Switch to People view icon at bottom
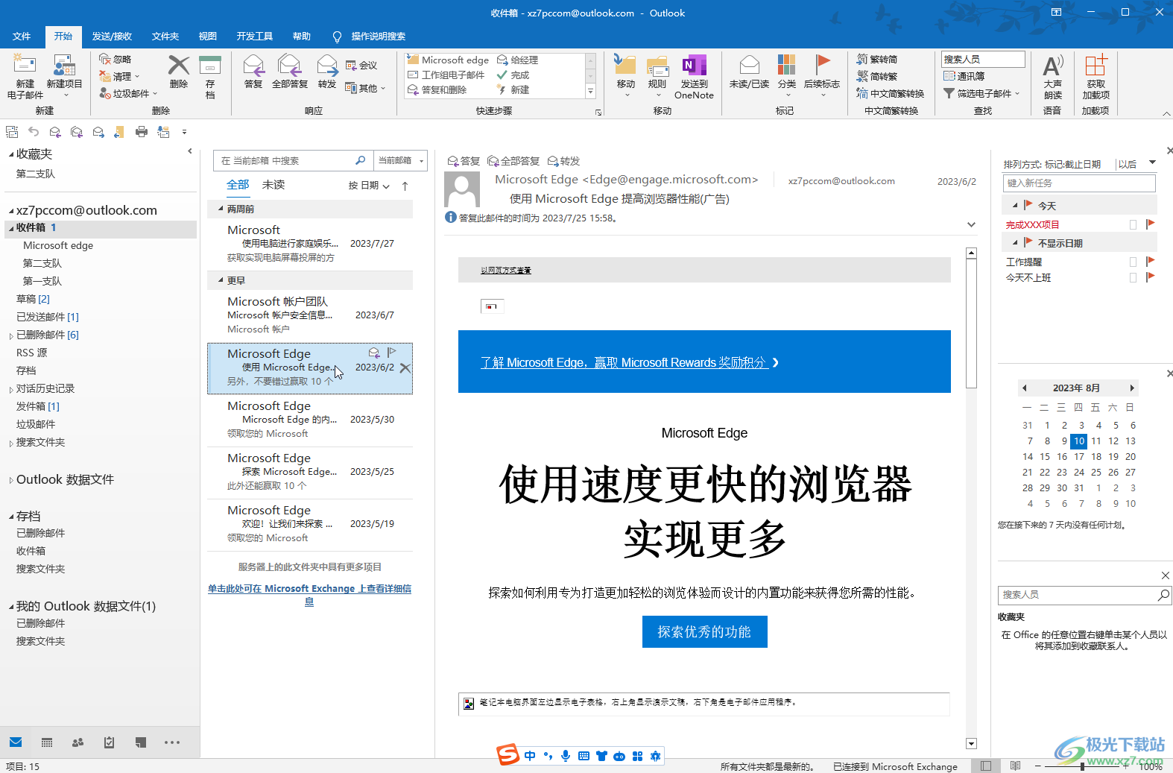The height and width of the screenshot is (773, 1173). point(78,742)
